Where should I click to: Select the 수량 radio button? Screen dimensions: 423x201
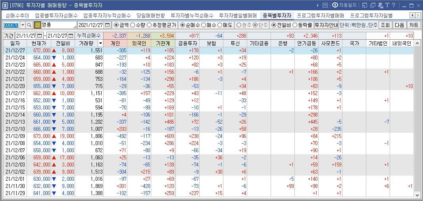(132, 25)
